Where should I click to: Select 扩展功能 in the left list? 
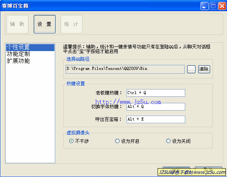tap(30, 61)
